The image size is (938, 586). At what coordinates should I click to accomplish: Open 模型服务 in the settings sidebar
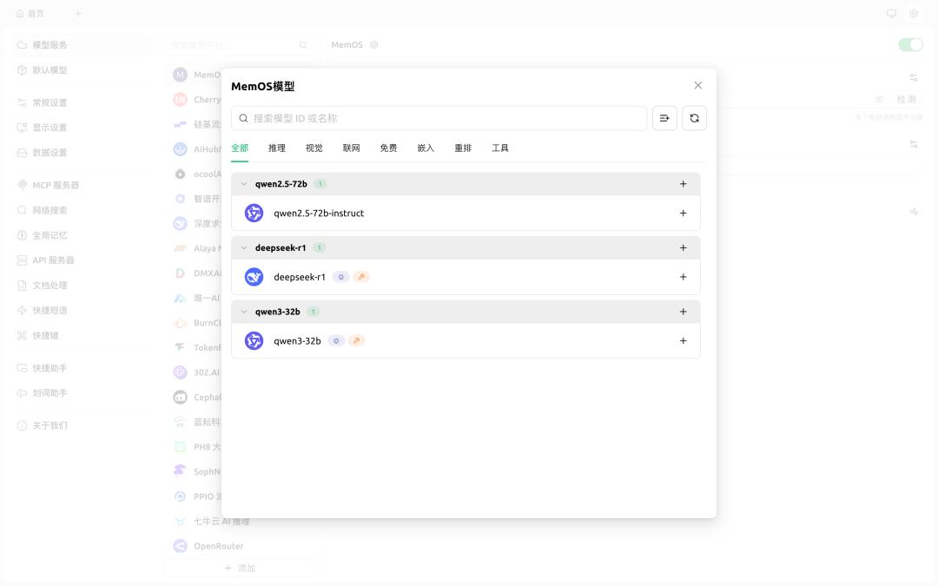81,45
